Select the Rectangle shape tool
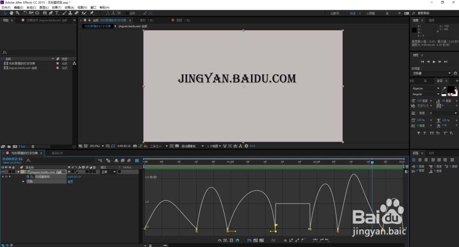459x247 pixels. click(x=45, y=13)
